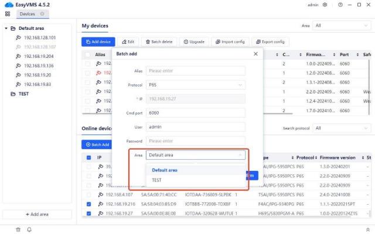Open the Protocol P6S dropdown
The image size is (375, 234).
tap(195, 85)
